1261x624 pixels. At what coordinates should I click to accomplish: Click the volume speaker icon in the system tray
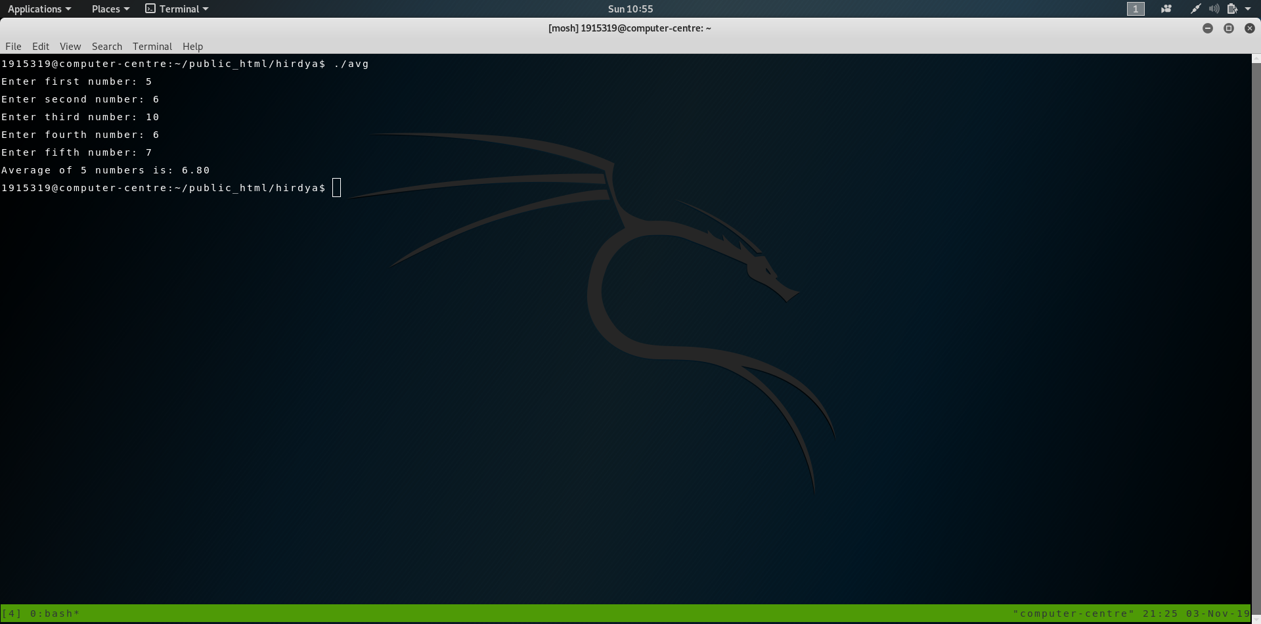click(x=1214, y=9)
